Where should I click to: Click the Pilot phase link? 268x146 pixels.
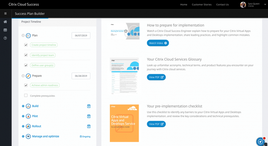35,116
